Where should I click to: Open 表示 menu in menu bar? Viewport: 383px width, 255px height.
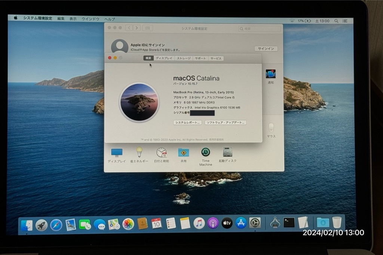pos(73,19)
